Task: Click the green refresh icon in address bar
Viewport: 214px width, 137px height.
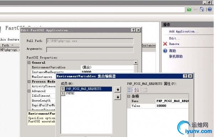Action: click(x=189, y=9)
